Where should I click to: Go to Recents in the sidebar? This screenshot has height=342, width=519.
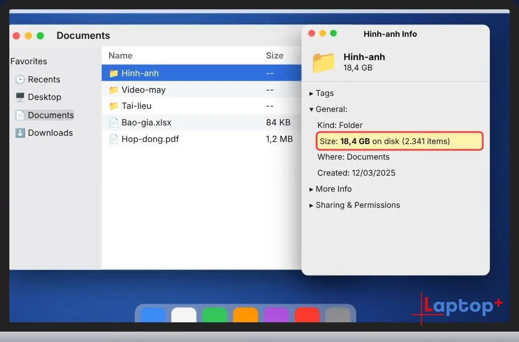44,79
